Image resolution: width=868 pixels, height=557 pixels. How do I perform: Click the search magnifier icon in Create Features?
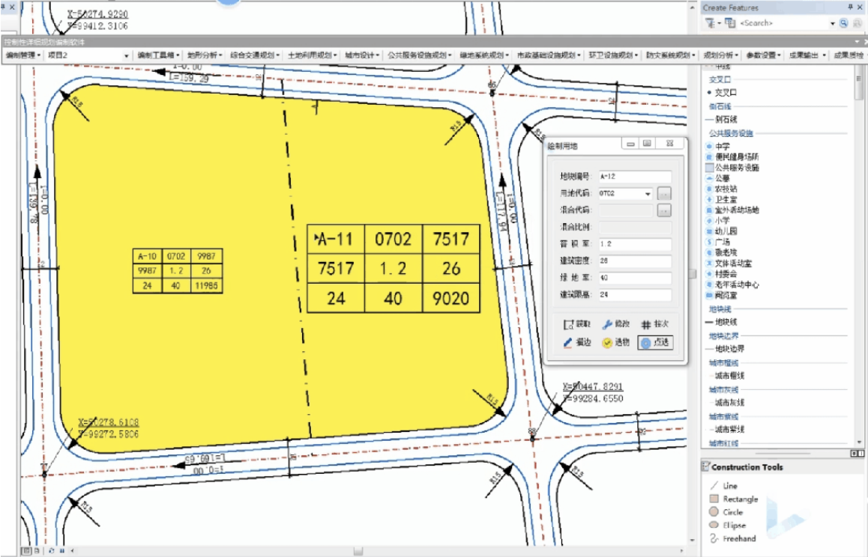coord(844,23)
